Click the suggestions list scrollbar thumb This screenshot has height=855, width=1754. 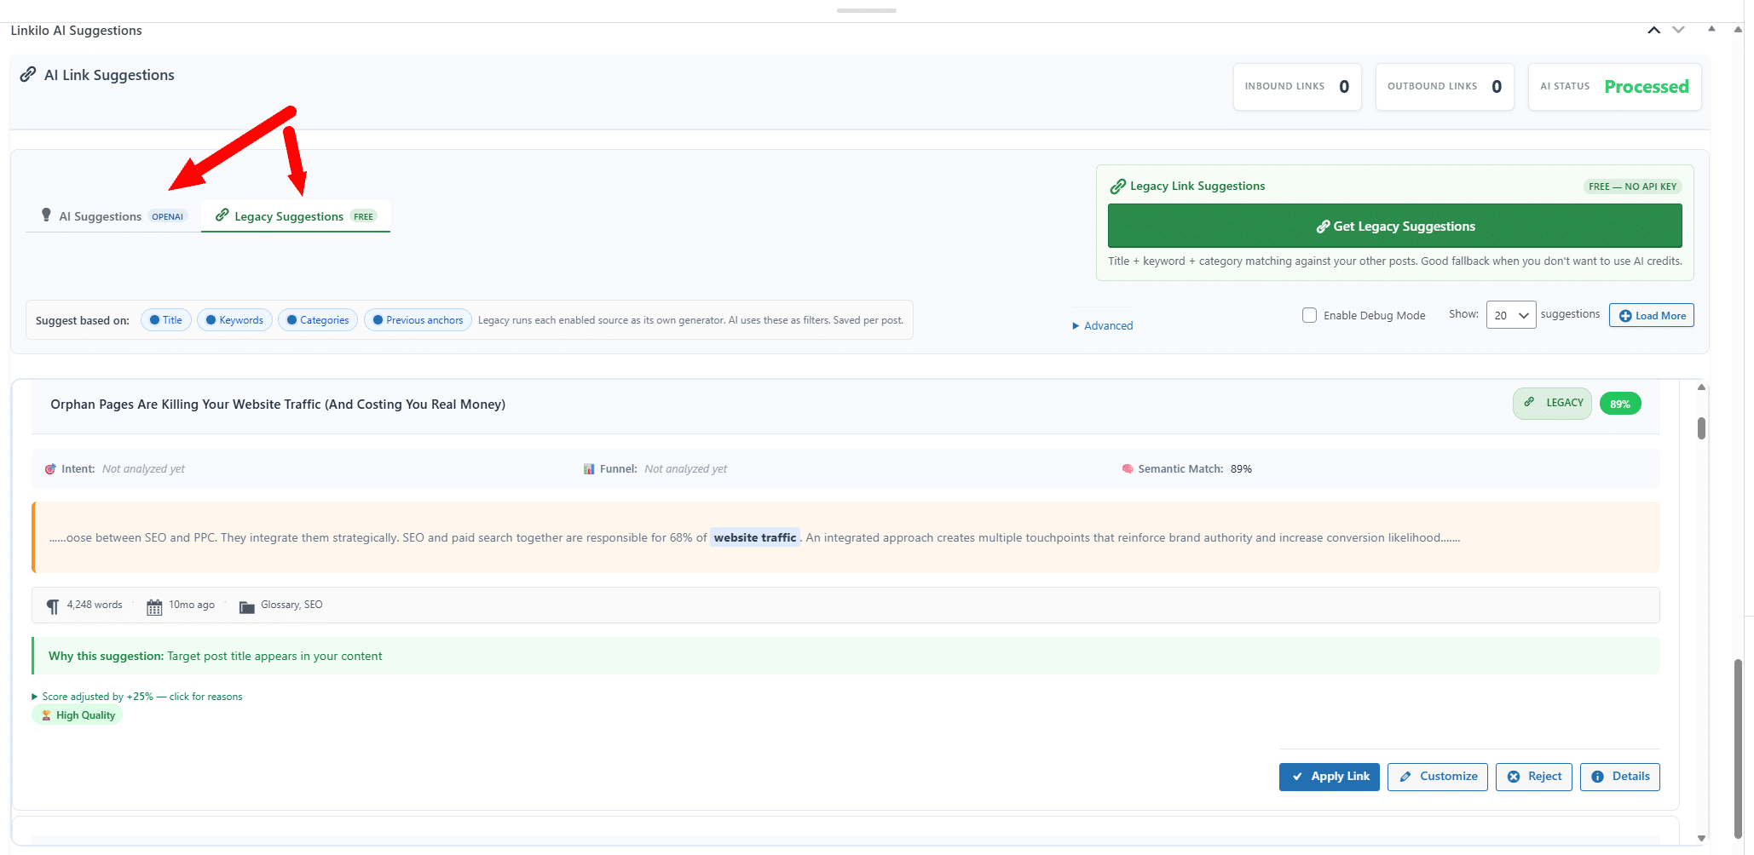tap(1701, 427)
